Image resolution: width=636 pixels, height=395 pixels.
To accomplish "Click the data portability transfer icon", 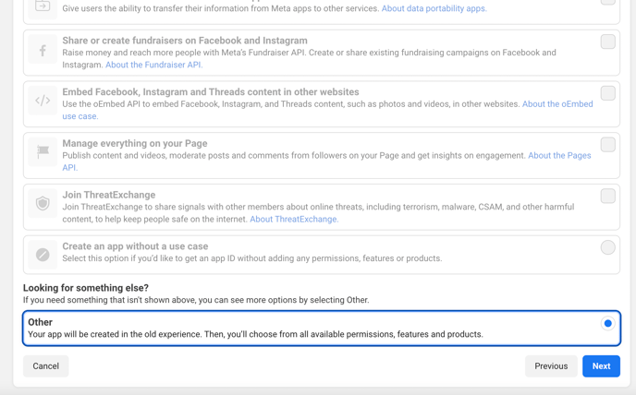I will point(43,6).
